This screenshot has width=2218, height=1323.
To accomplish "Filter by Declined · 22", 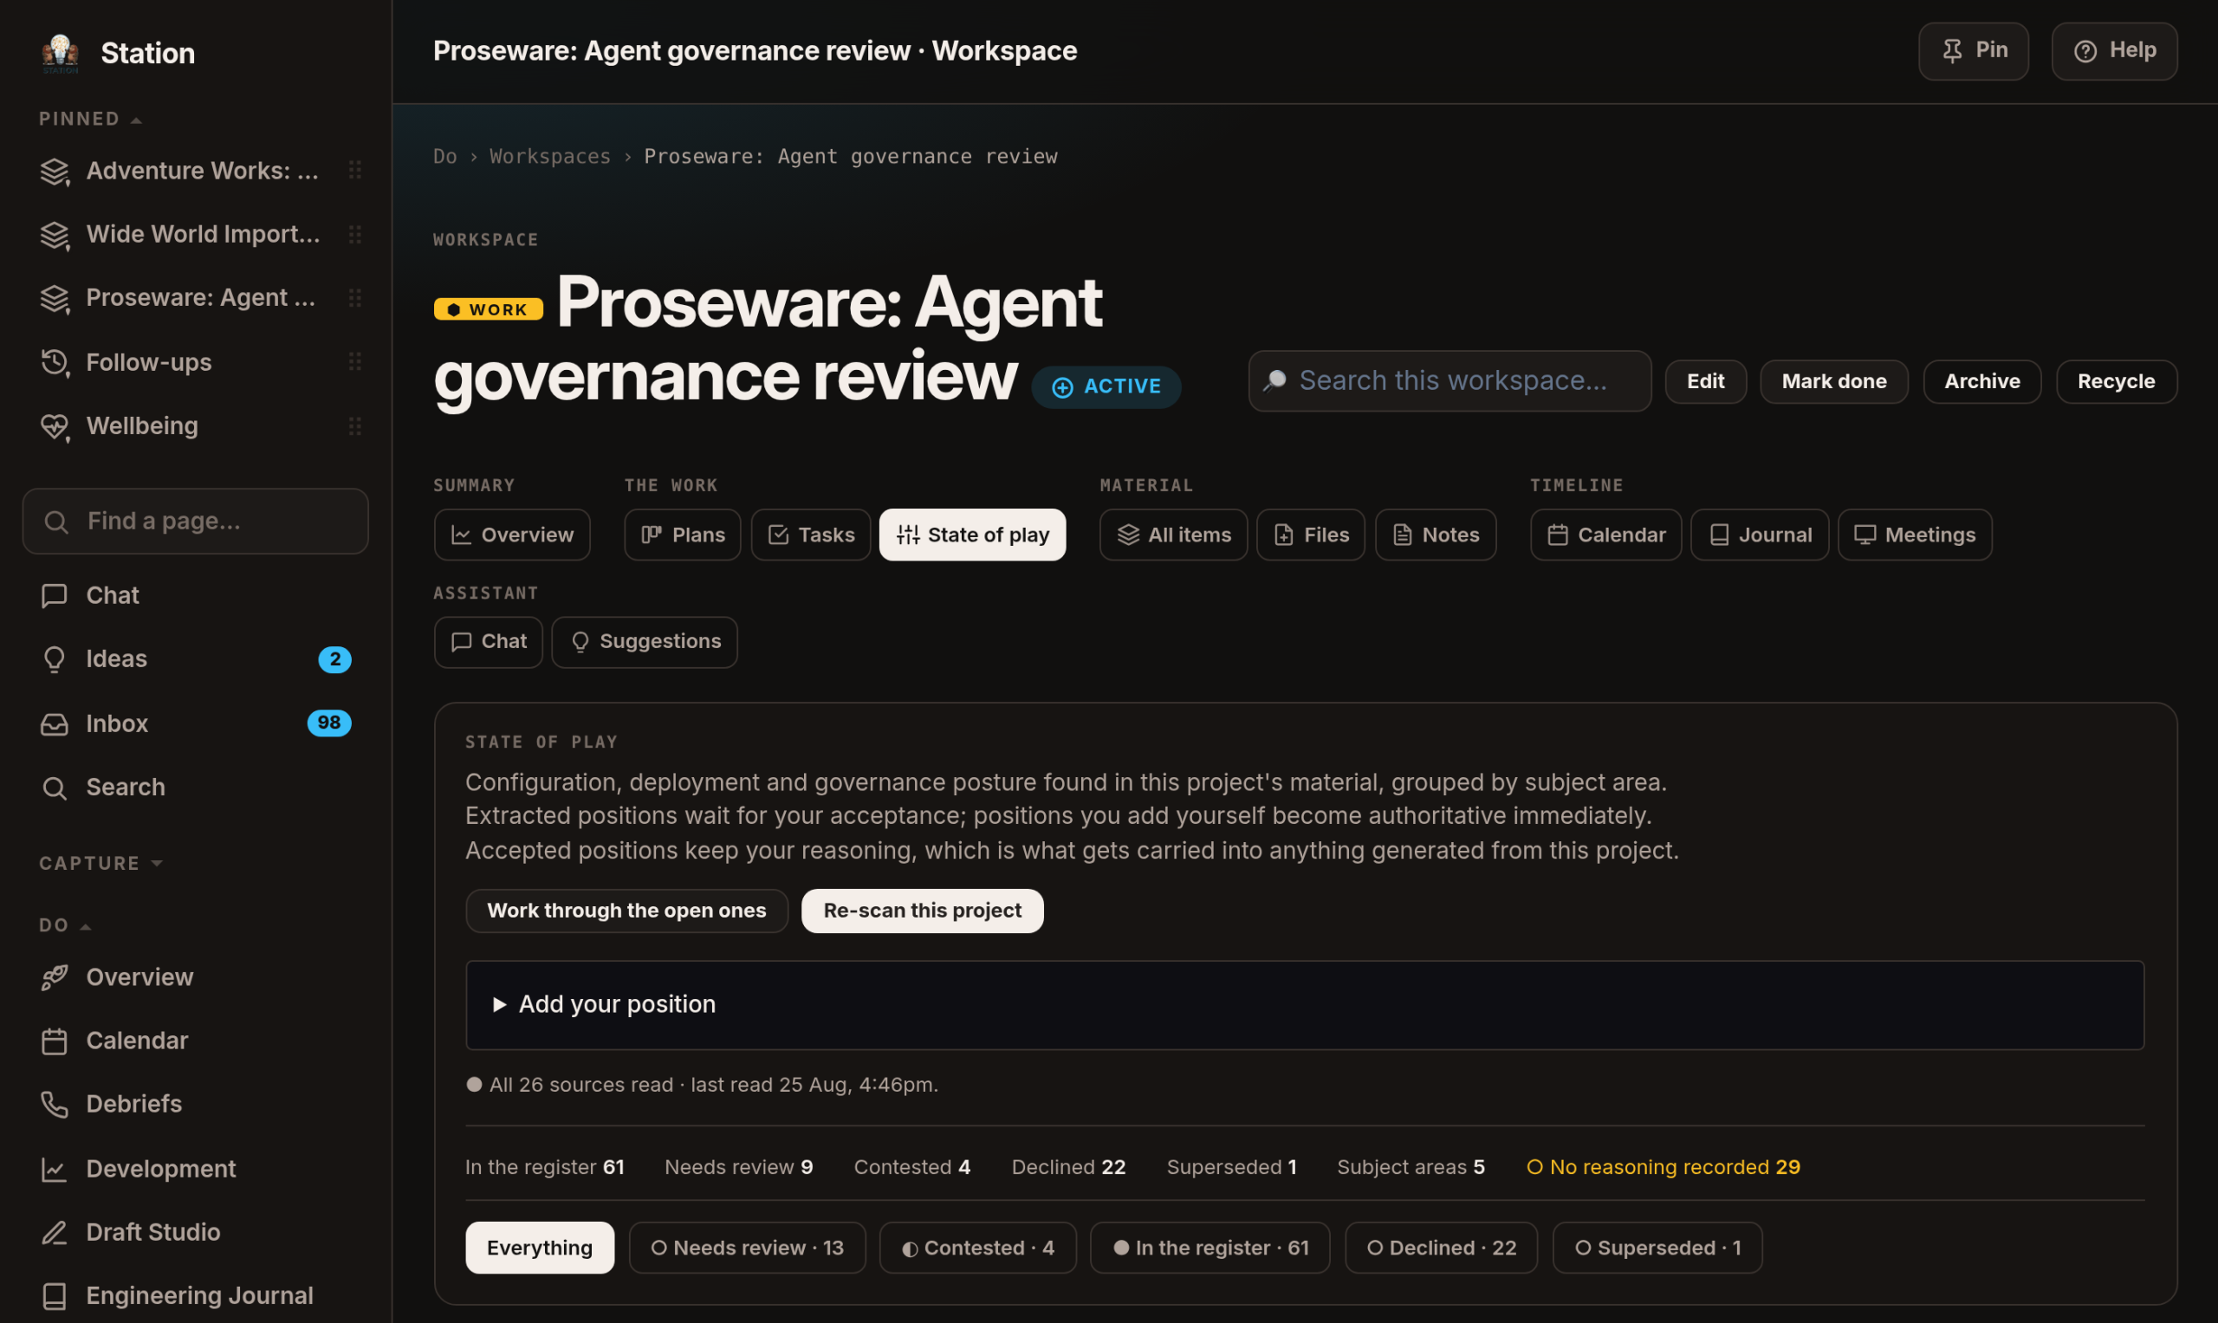I will pos(1440,1247).
